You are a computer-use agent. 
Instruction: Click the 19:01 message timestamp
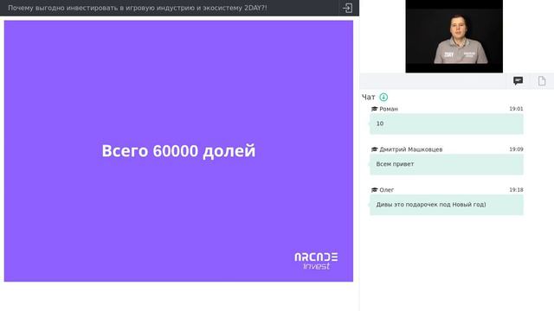(516, 109)
